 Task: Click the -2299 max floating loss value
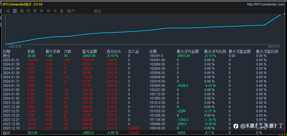(181, 111)
